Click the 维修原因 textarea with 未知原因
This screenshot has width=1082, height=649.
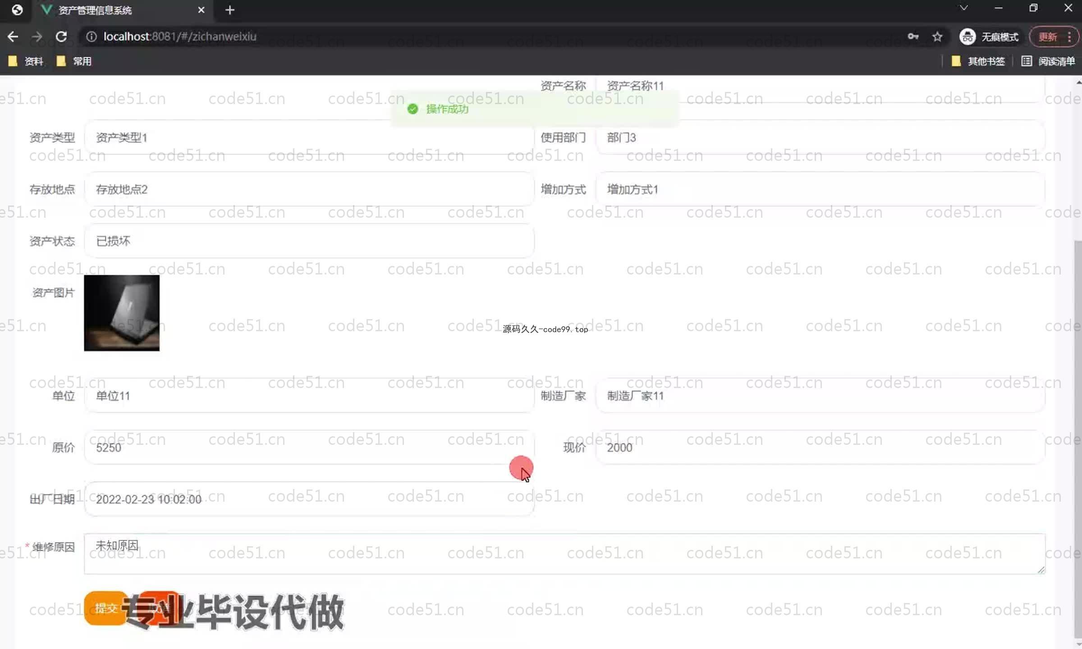[x=564, y=554]
